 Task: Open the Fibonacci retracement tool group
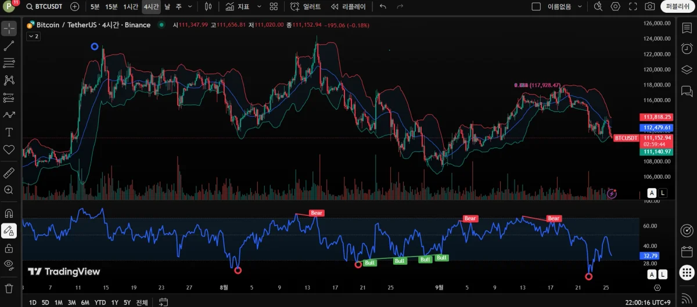point(9,63)
